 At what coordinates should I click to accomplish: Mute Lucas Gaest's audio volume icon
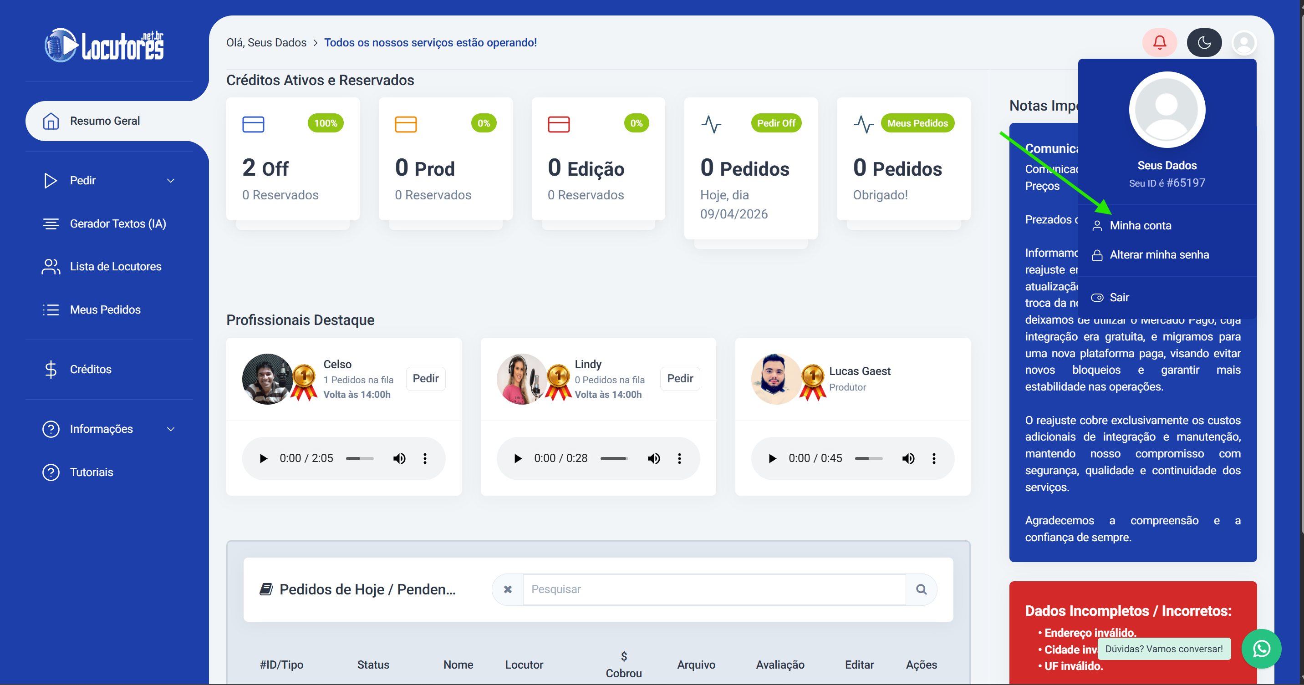(908, 458)
